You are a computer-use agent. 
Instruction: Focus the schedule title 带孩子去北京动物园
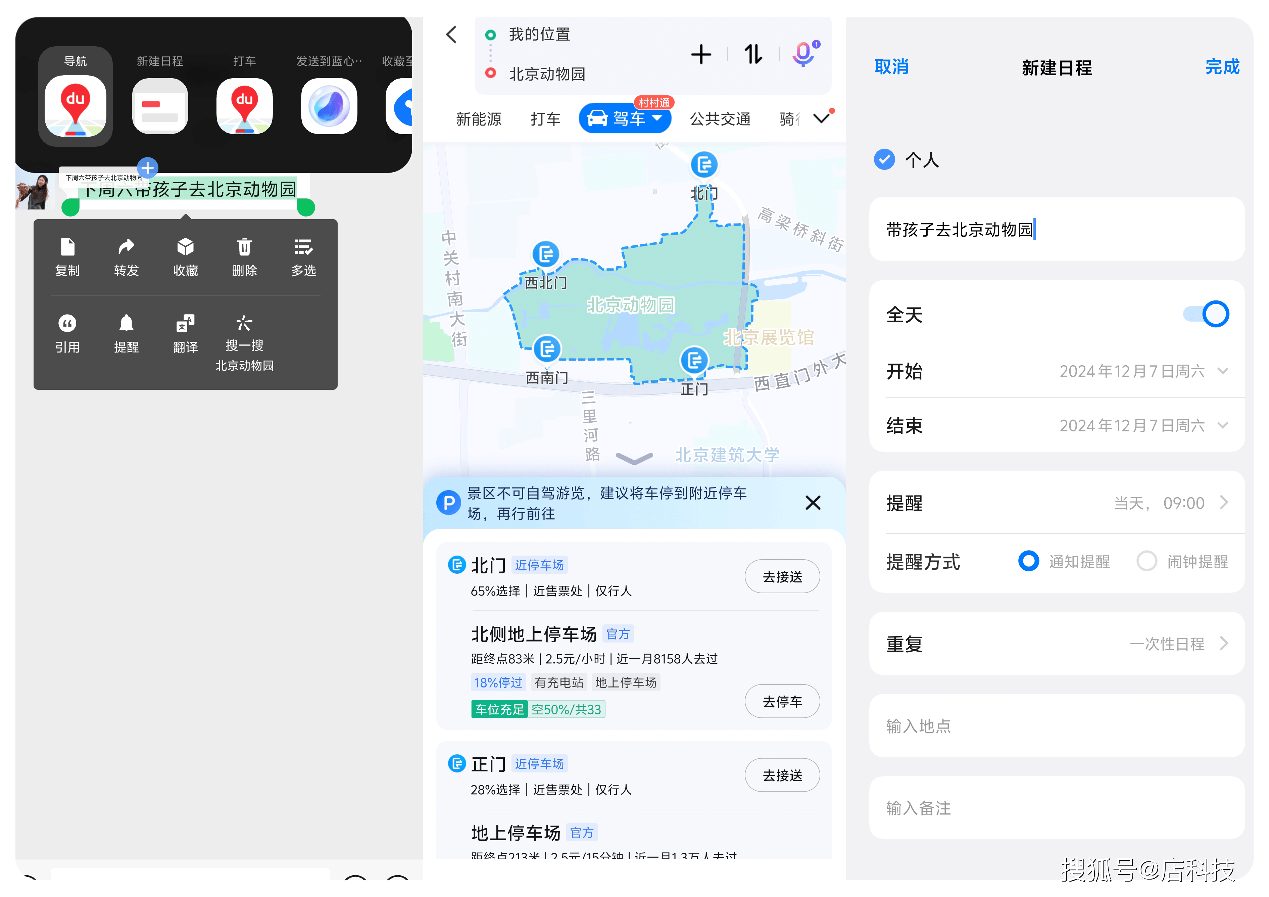pos(1056,229)
